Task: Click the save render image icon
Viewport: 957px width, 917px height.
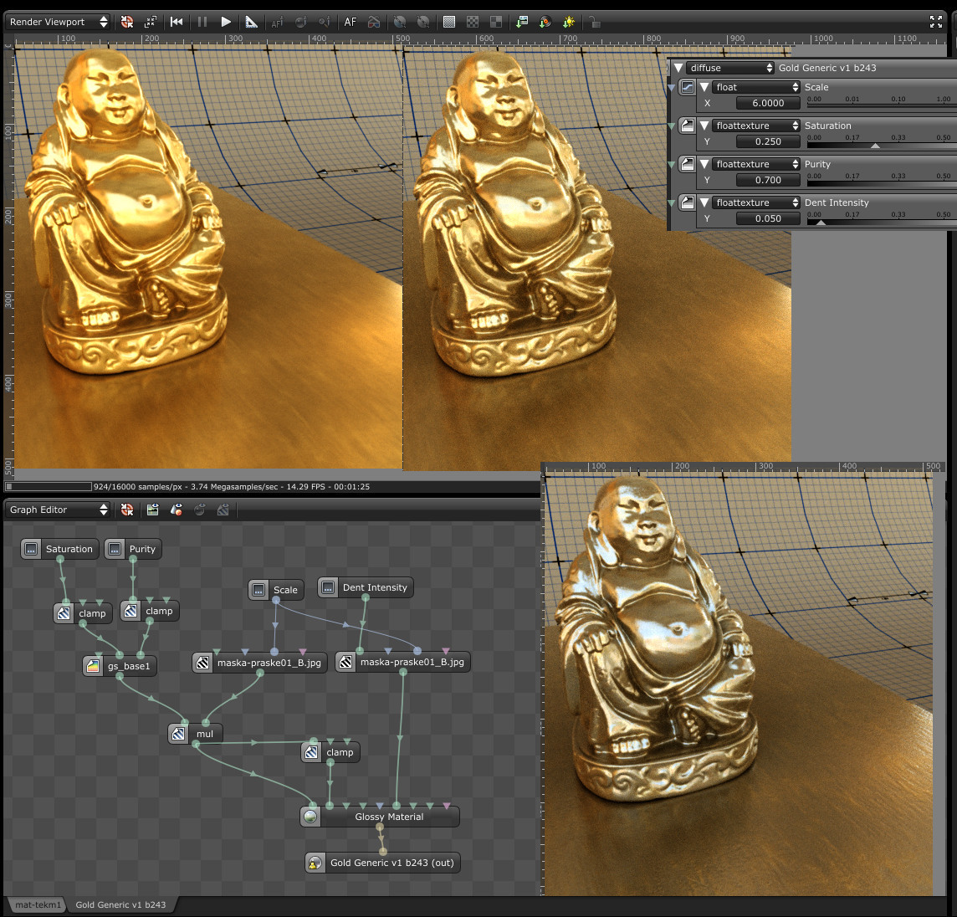Action: [x=522, y=22]
